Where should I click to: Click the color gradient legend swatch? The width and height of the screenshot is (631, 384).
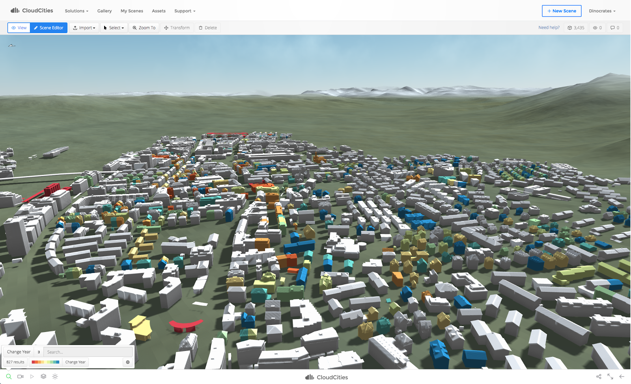[45, 362]
